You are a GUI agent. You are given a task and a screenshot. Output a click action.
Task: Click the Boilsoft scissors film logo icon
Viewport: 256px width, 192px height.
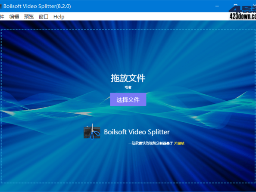pos(92,132)
